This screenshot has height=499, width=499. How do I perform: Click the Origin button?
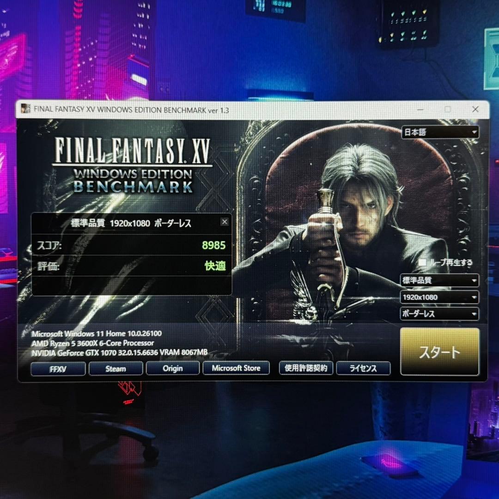[173, 368]
